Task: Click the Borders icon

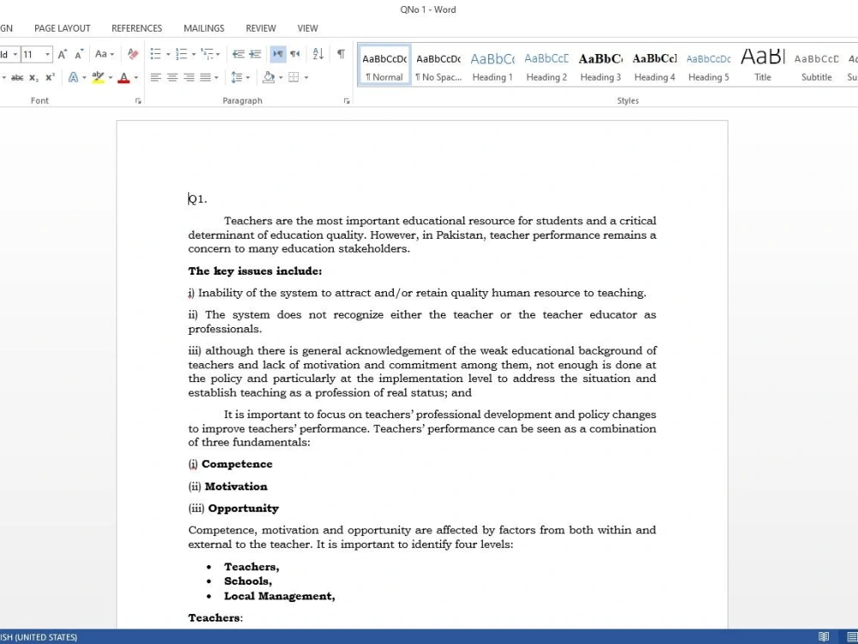Action: click(293, 78)
